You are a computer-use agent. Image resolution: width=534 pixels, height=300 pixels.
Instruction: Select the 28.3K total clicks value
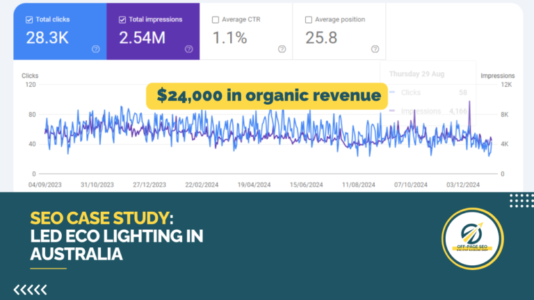47,37
